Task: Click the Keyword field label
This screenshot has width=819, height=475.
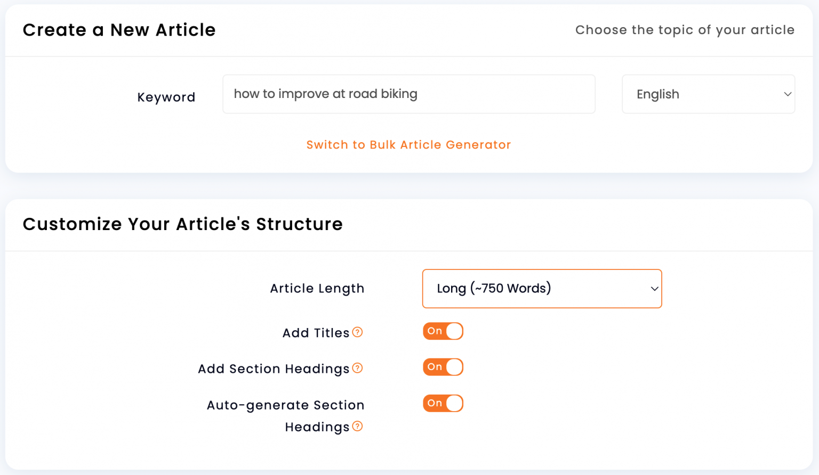Action: pyautogui.click(x=166, y=97)
